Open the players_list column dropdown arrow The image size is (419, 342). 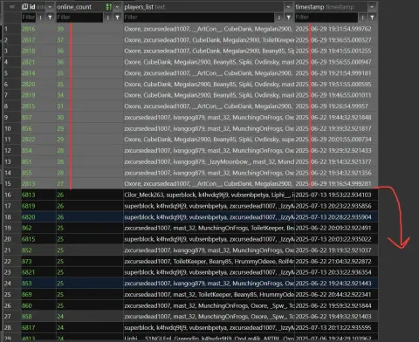288,7
